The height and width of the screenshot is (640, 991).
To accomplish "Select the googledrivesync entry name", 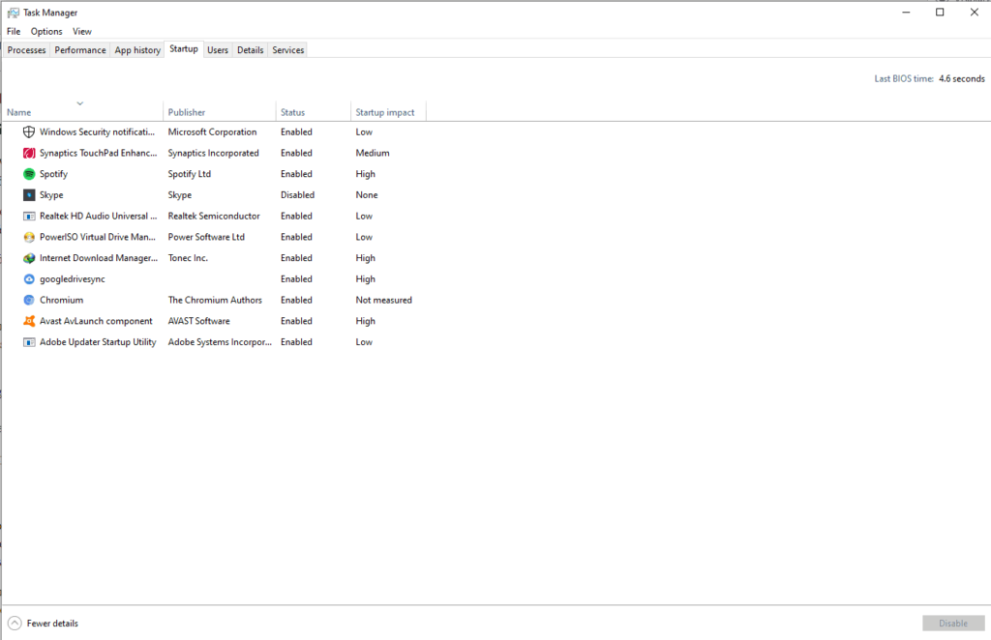I will [x=72, y=279].
